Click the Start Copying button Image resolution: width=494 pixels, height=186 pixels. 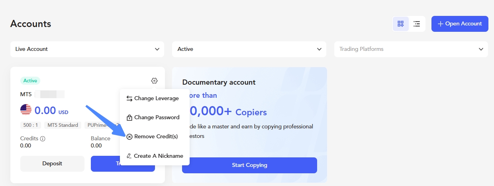pyautogui.click(x=249, y=165)
